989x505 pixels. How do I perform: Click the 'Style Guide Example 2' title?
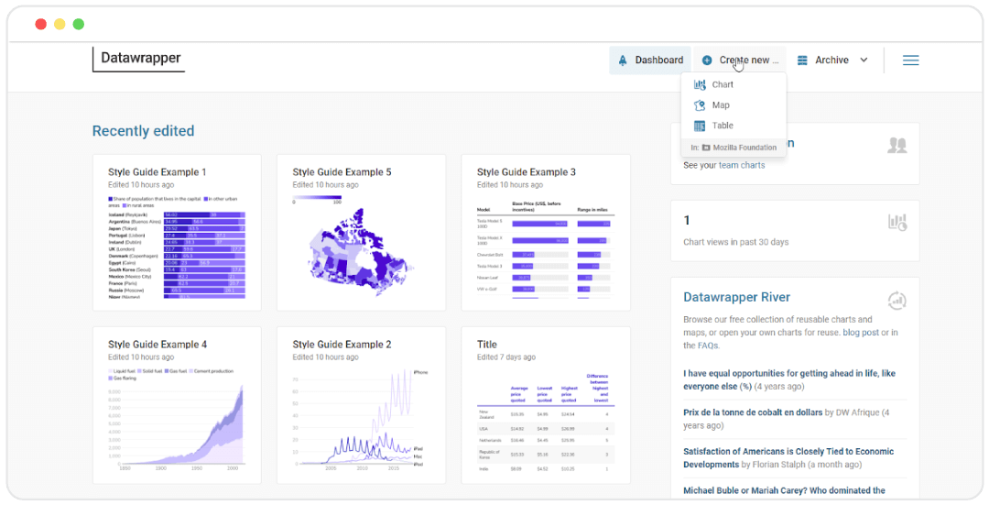[x=342, y=345]
